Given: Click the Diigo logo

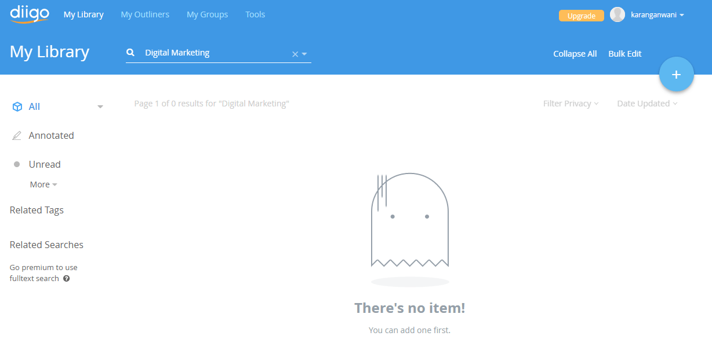Looking at the screenshot, I should point(29,14).
